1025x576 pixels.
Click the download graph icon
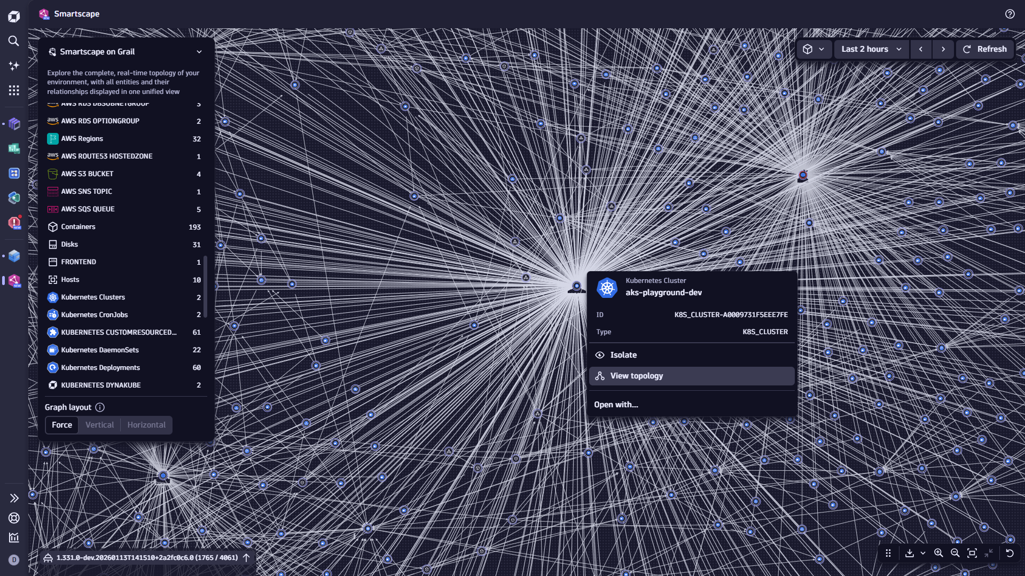909,553
